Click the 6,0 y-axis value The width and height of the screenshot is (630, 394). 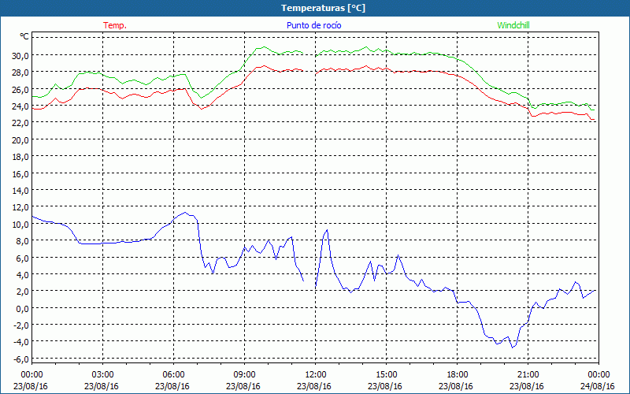[23, 258]
